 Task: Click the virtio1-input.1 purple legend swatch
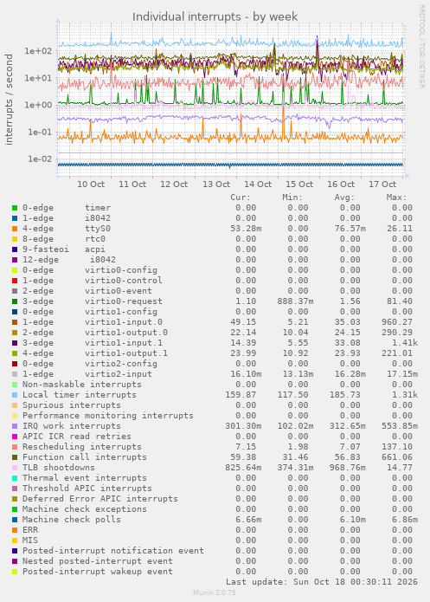pyautogui.click(x=15, y=343)
